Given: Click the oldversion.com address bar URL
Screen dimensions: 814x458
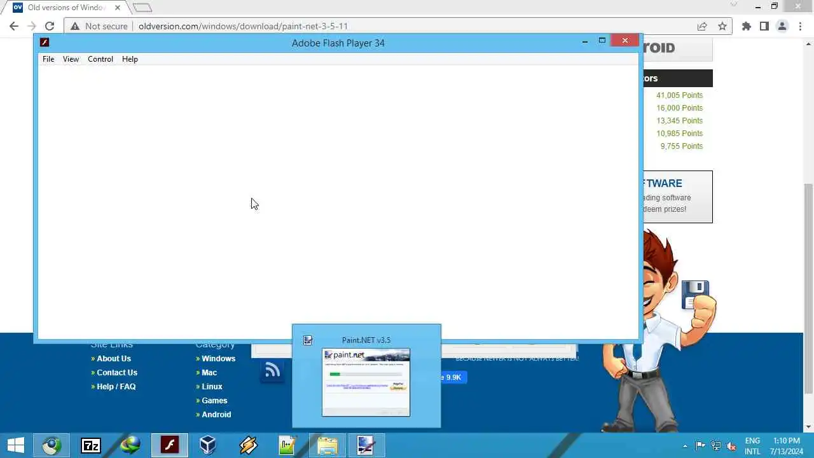Looking at the screenshot, I should (243, 26).
